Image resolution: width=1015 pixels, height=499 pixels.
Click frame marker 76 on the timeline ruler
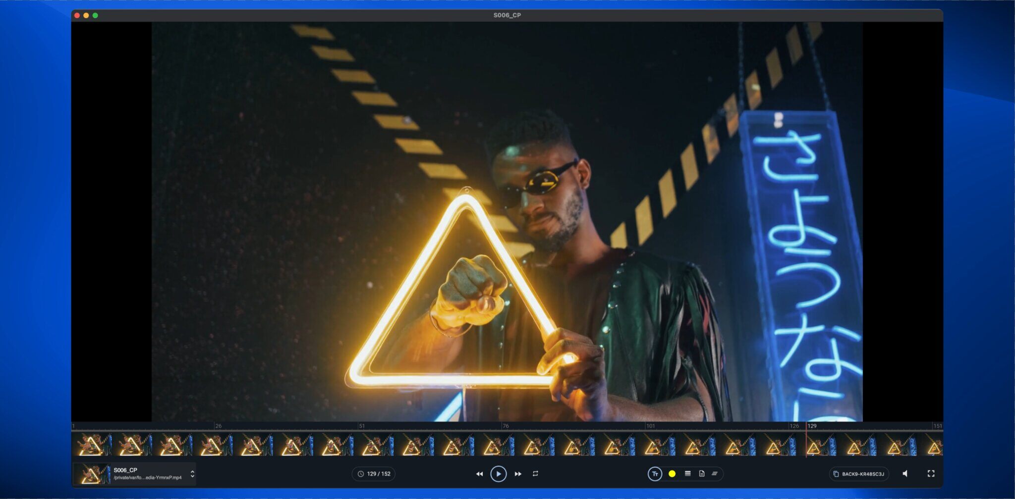click(506, 426)
